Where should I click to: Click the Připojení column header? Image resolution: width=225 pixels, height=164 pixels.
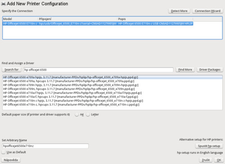tap(78, 19)
